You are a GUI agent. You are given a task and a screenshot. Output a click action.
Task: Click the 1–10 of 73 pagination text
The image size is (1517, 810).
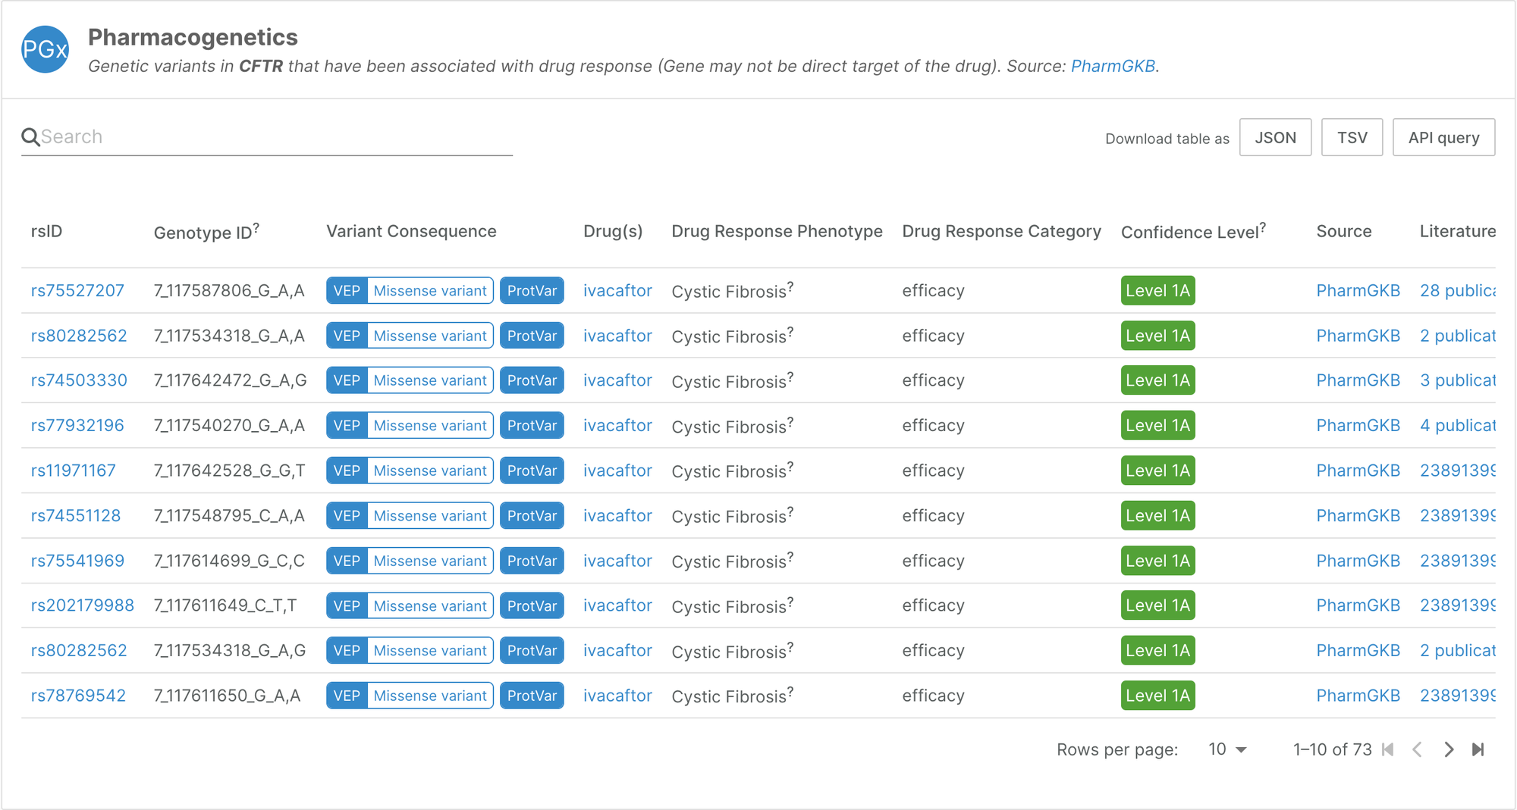click(x=1332, y=749)
